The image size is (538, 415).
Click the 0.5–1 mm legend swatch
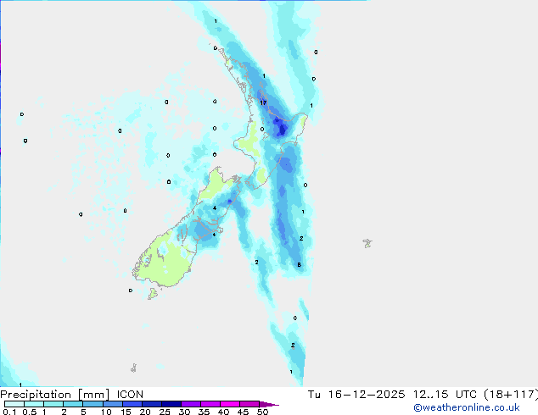[34, 404]
